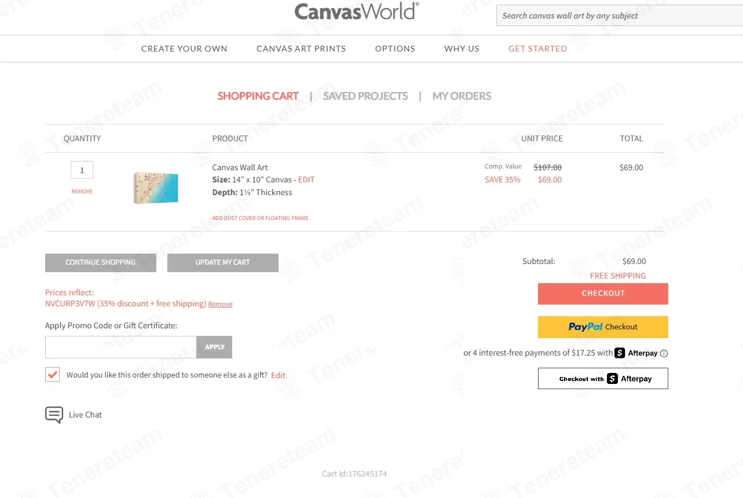Open the Why Us menu
Image resolution: width=743 pixels, height=498 pixels.
click(x=462, y=49)
